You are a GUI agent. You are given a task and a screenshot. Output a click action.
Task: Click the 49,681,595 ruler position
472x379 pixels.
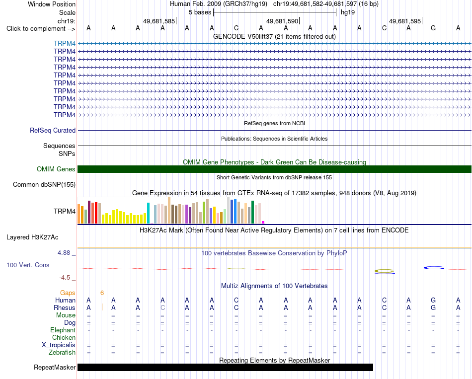click(x=404, y=21)
